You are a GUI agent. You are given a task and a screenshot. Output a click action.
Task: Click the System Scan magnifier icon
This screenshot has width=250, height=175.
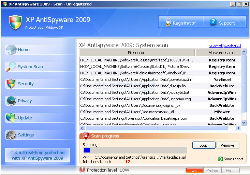pos(11,67)
